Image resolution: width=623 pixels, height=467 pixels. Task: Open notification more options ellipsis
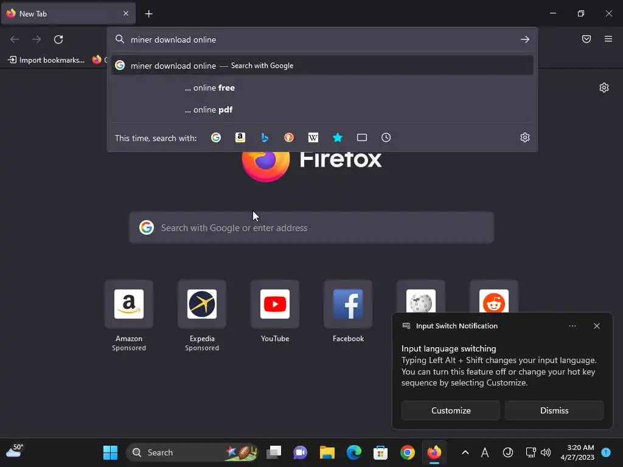[x=572, y=326]
